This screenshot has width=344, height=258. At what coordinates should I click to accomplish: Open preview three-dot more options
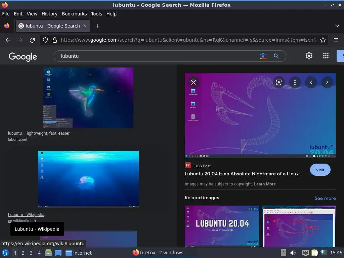coord(295,82)
